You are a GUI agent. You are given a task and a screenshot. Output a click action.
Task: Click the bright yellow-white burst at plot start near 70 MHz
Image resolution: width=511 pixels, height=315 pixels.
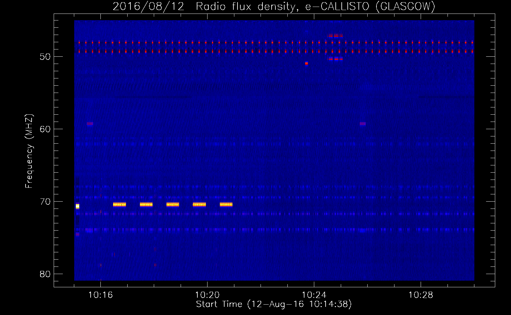coord(77,206)
